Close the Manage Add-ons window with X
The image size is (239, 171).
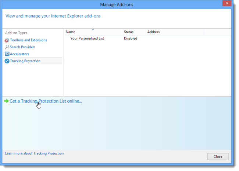227,3
